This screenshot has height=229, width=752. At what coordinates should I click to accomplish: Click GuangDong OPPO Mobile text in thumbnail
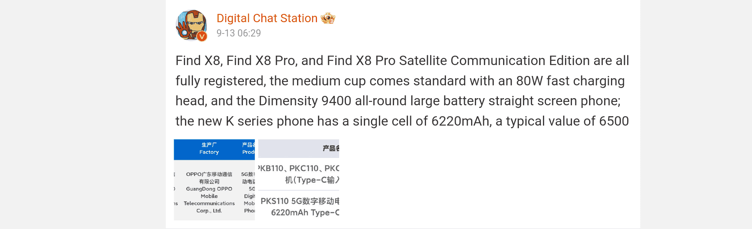[x=209, y=193]
